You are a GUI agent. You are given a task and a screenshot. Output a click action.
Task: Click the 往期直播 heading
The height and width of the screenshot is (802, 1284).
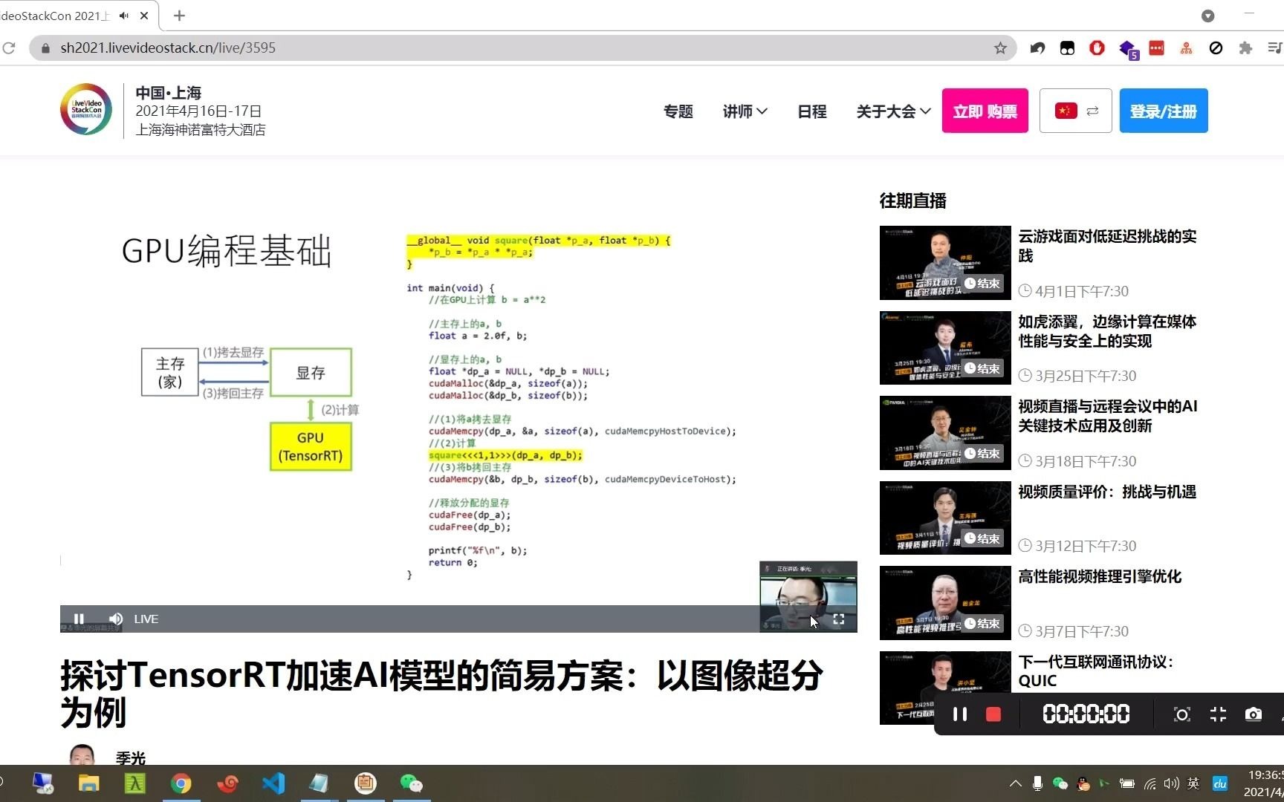pyautogui.click(x=912, y=200)
